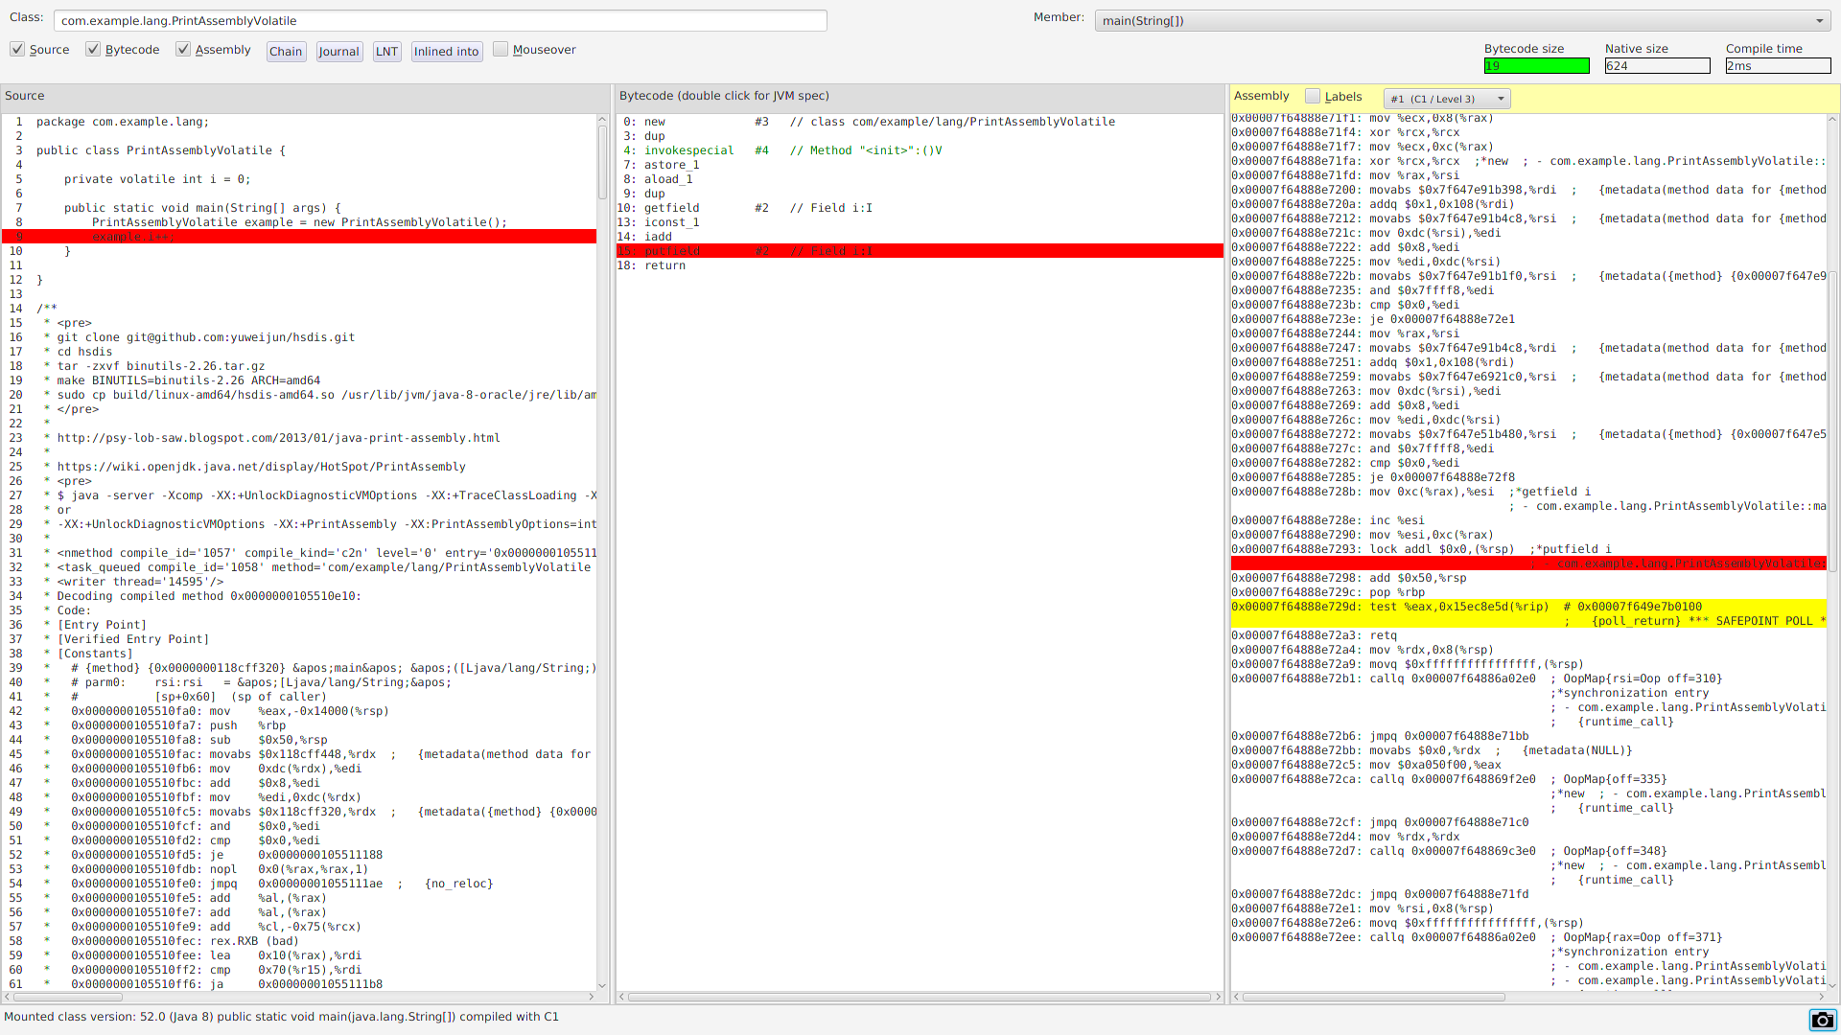This screenshot has width=1841, height=1035.
Task: Click the green Bytecode size indicator
Action: (x=1536, y=66)
